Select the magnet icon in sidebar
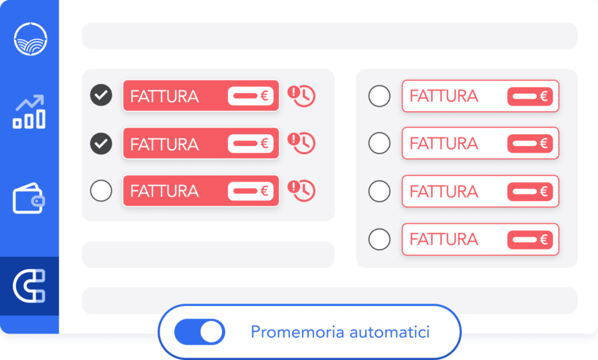This screenshot has width=598, height=360. [x=29, y=286]
